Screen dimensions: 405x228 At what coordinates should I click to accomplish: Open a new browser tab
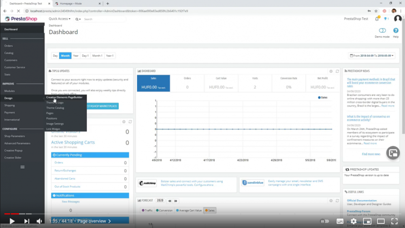tap(108, 4)
